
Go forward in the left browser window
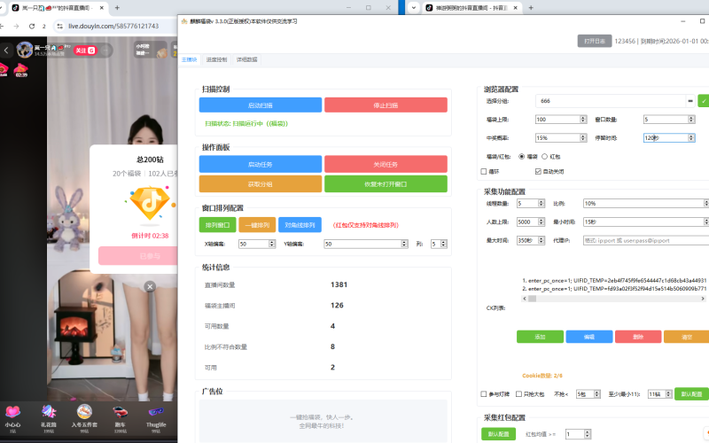pos(16,27)
